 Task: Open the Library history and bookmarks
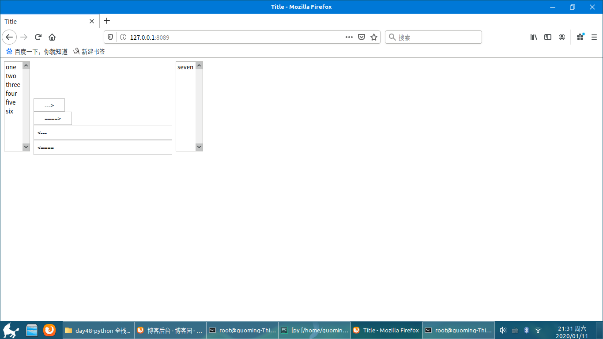coord(534,37)
